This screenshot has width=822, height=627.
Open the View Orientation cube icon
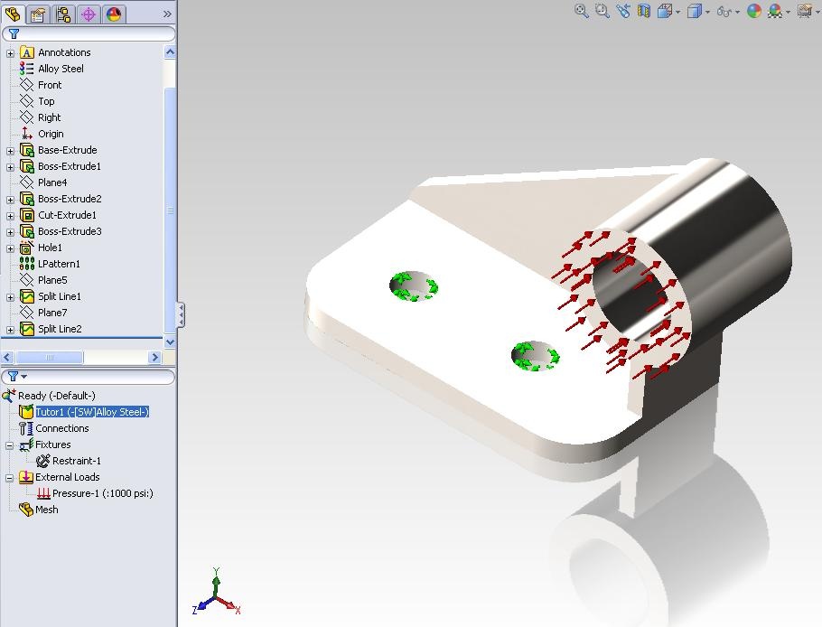(x=664, y=11)
